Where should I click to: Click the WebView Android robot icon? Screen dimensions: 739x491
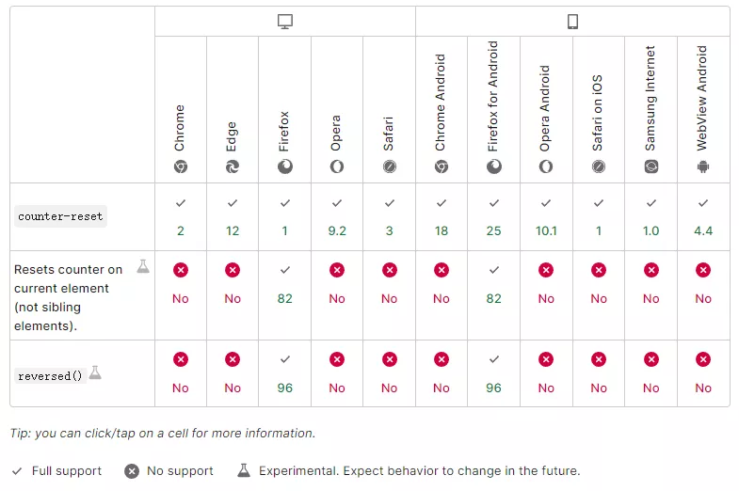[x=702, y=166]
